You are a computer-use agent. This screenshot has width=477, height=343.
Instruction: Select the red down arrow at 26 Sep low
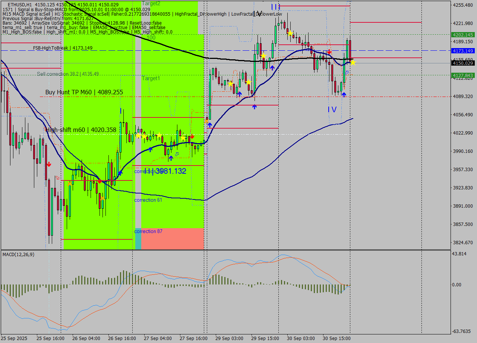99,181
